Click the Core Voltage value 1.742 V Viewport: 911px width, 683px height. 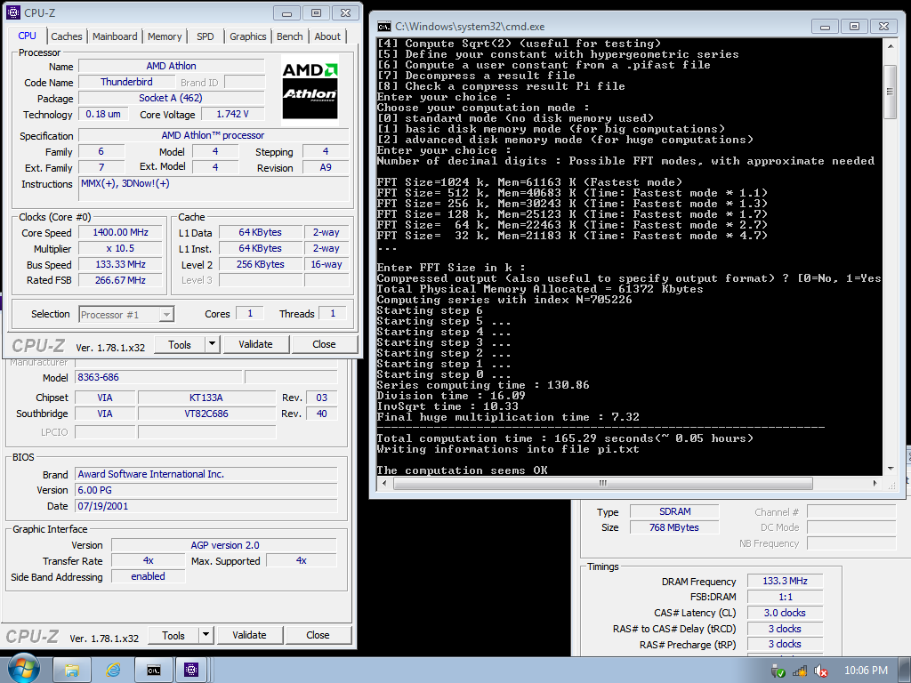click(x=232, y=115)
